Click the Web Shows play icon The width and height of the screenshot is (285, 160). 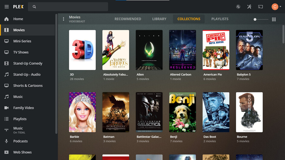[6, 152]
